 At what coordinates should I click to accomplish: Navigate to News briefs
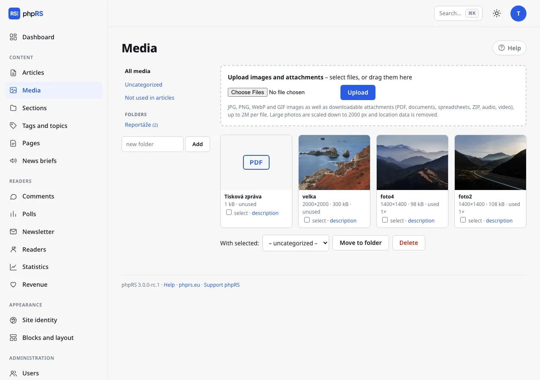tap(54, 161)
